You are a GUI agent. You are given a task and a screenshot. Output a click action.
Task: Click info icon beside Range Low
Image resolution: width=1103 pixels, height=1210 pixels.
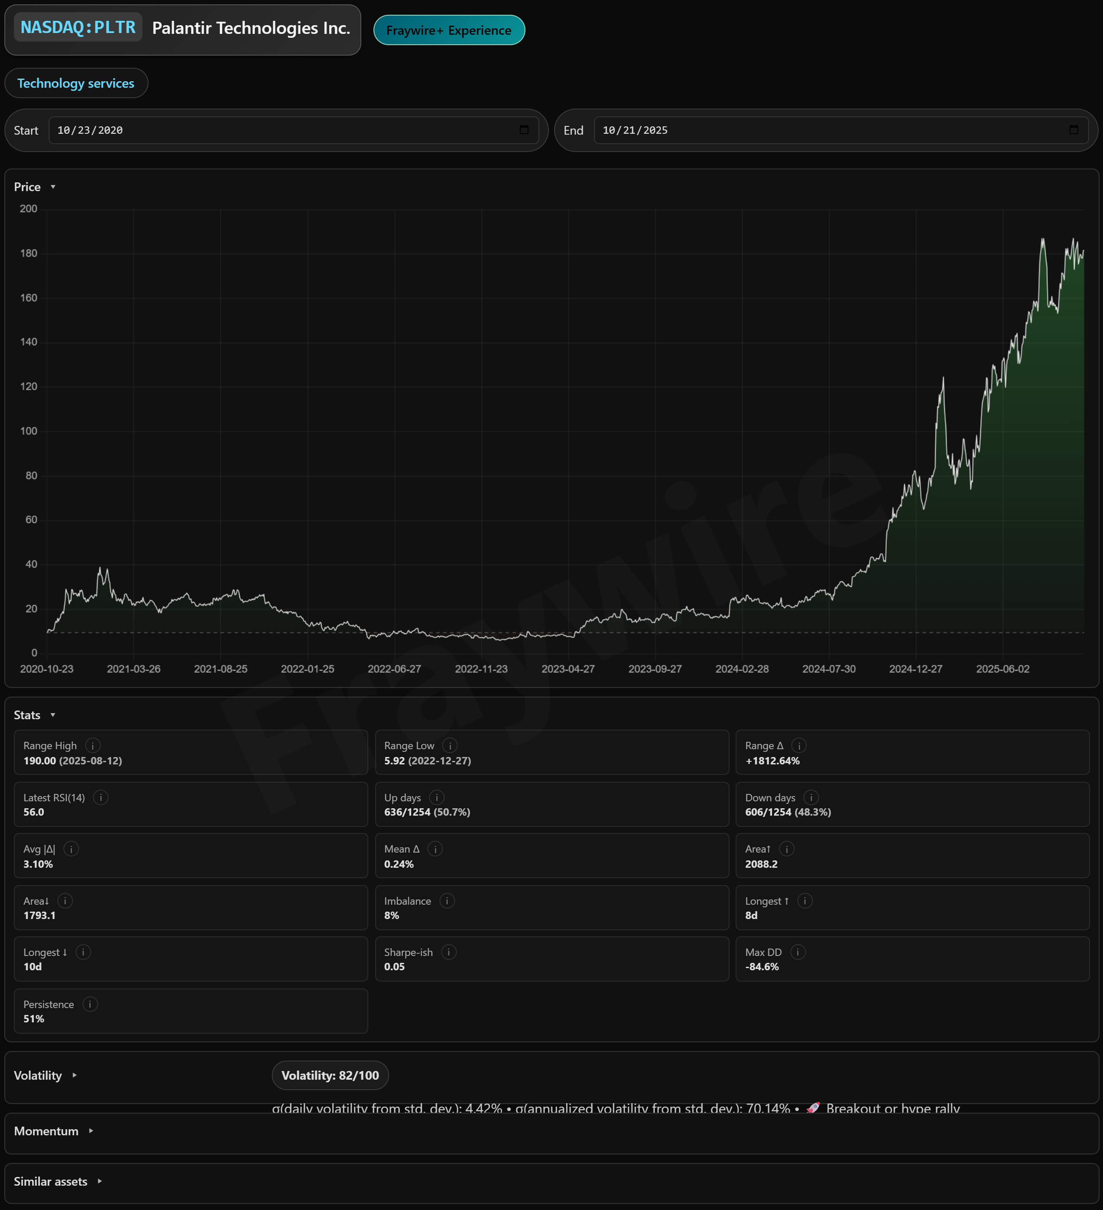[x=449, y=745]
